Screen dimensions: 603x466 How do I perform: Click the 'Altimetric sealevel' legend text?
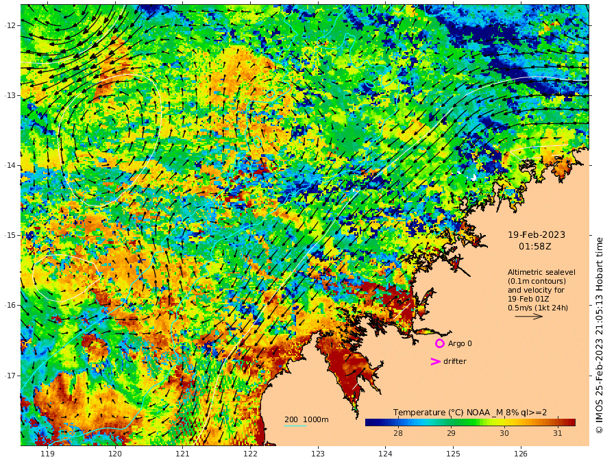click(541, 272)
